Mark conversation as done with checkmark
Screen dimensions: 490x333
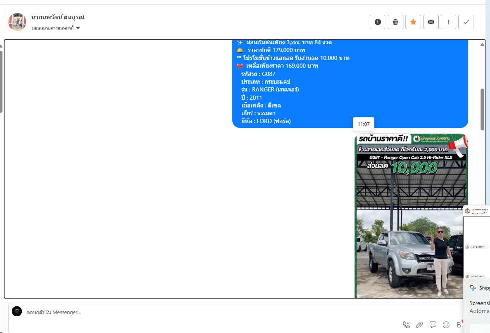[466, 22]
